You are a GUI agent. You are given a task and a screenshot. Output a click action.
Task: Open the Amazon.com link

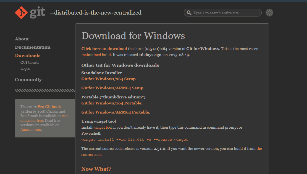[x=31, y=129]
